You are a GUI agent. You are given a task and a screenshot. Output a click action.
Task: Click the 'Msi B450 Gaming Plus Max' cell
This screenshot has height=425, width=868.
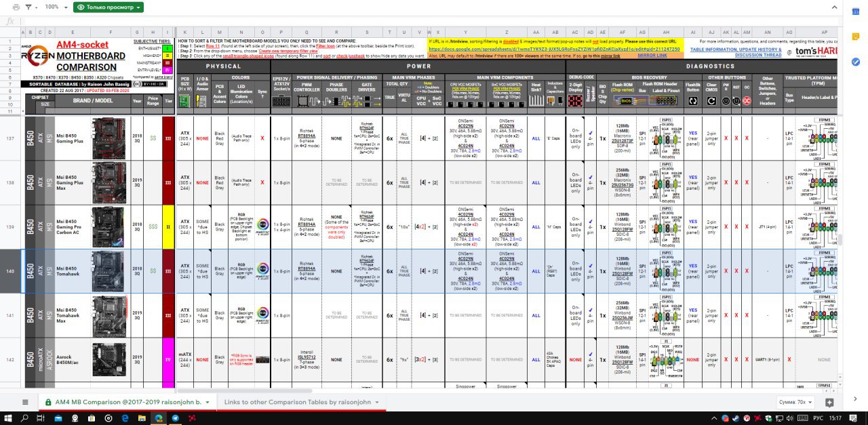[x=72, y=182]
